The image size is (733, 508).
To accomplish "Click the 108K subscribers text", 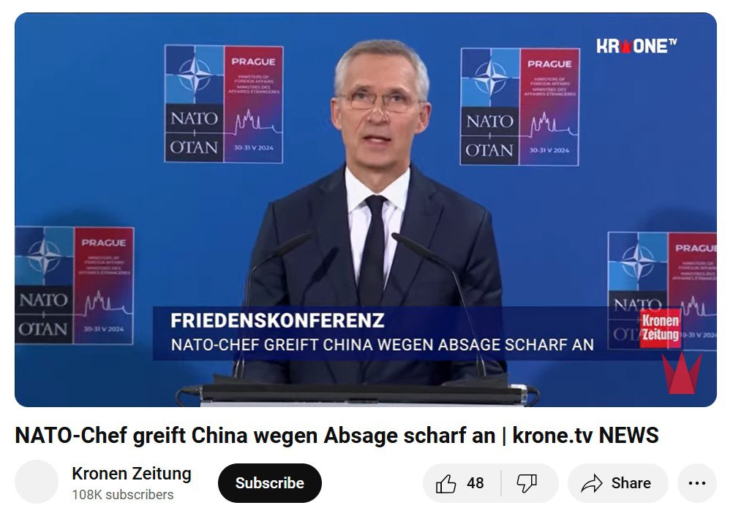I will [122, 494].
